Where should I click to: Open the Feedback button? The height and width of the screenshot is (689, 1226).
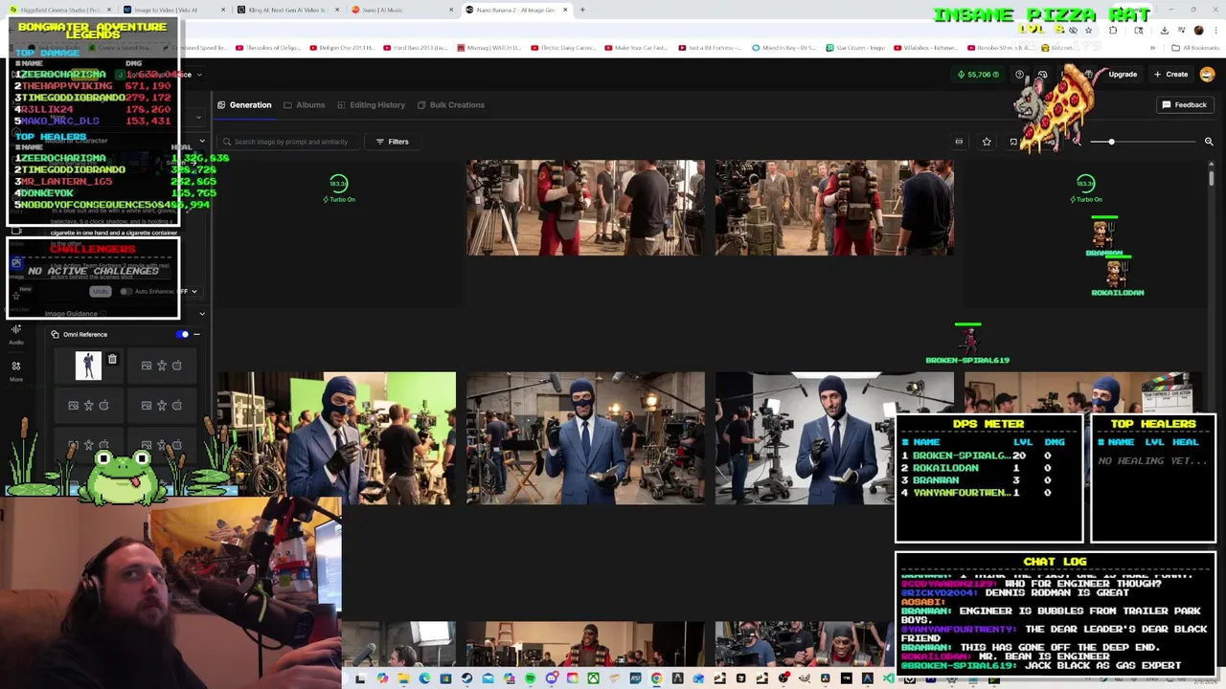click(1185, 105)
